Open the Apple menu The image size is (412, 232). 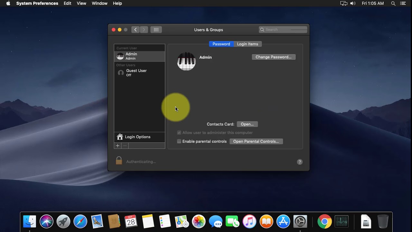[x=8, y=3]
